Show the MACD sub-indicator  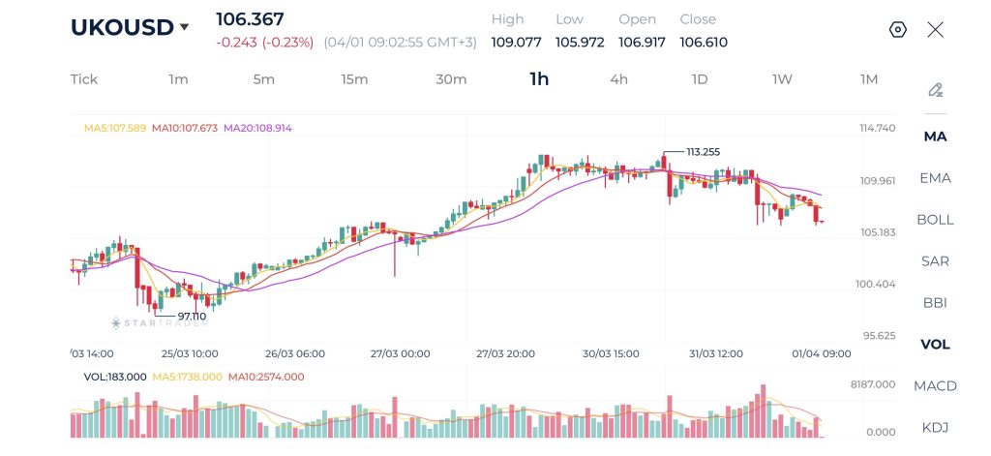(935, 386)
